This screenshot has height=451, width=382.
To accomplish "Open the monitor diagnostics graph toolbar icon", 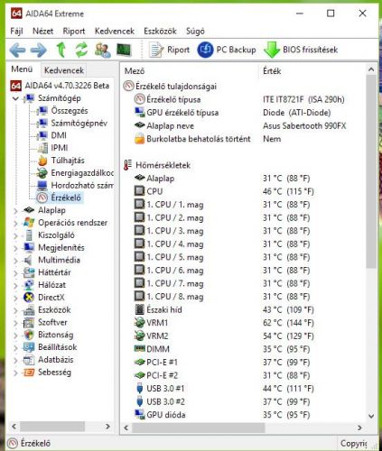I will point(124,50).
